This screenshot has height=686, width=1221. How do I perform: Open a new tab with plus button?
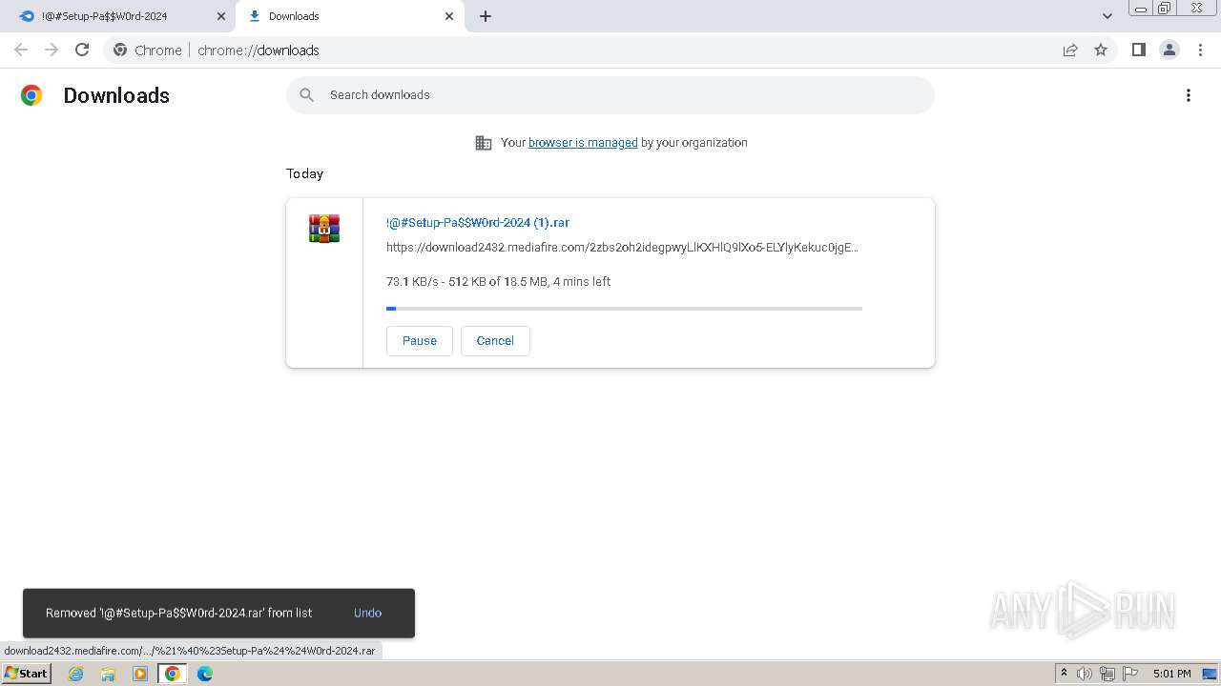click(x=486, y=16)
